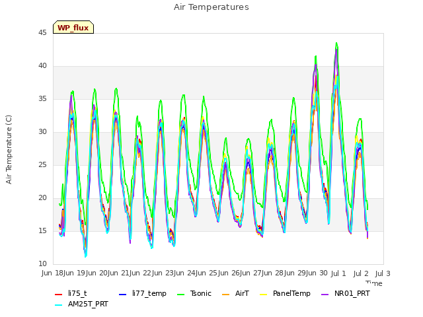This screenshot has width=423, height=317.
Task: Click the 35 y-axis tick label
Action: pyautogui.click(x=42, y=98)
